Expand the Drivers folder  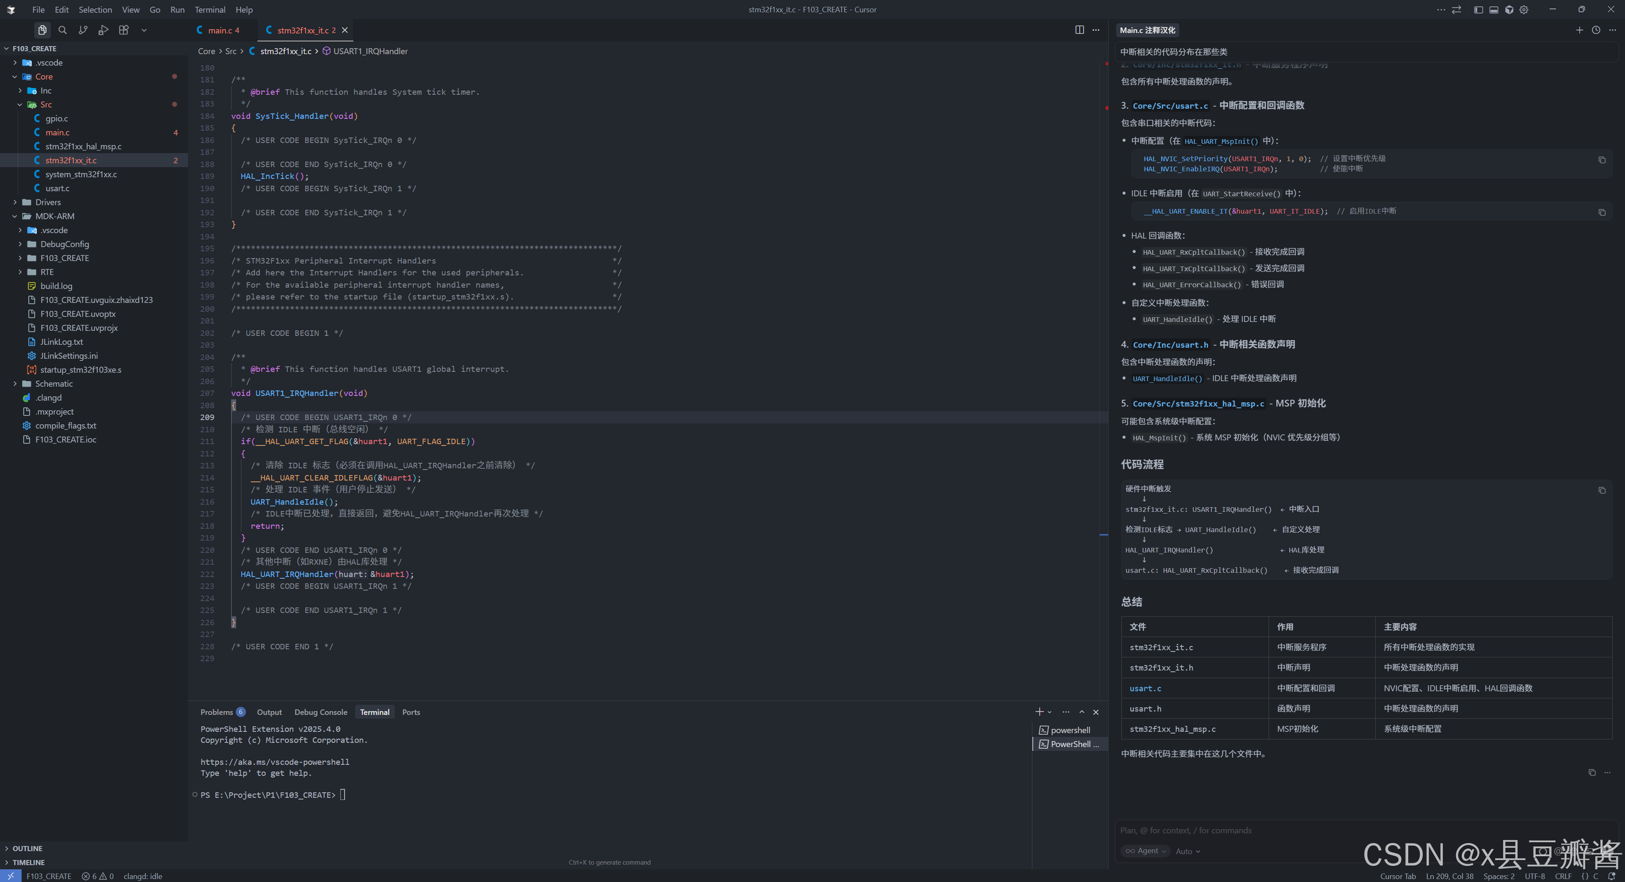coord(48,202)
